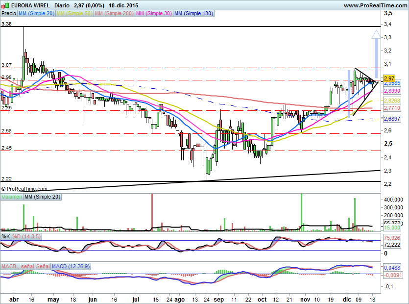The width and height of the screenshot is (409, 304).
Task: Select the Precio tab
Action: point(9,14)
